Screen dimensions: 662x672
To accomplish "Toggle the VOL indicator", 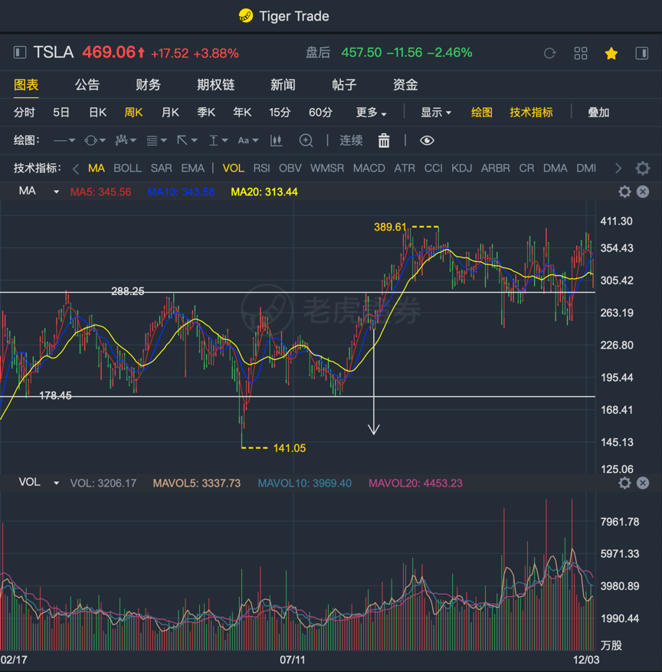I will pyautogui.click(x=234, y=168).
